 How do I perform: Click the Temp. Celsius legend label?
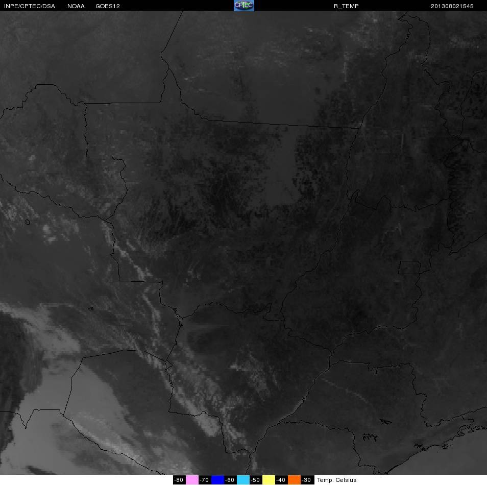[336, 480]
